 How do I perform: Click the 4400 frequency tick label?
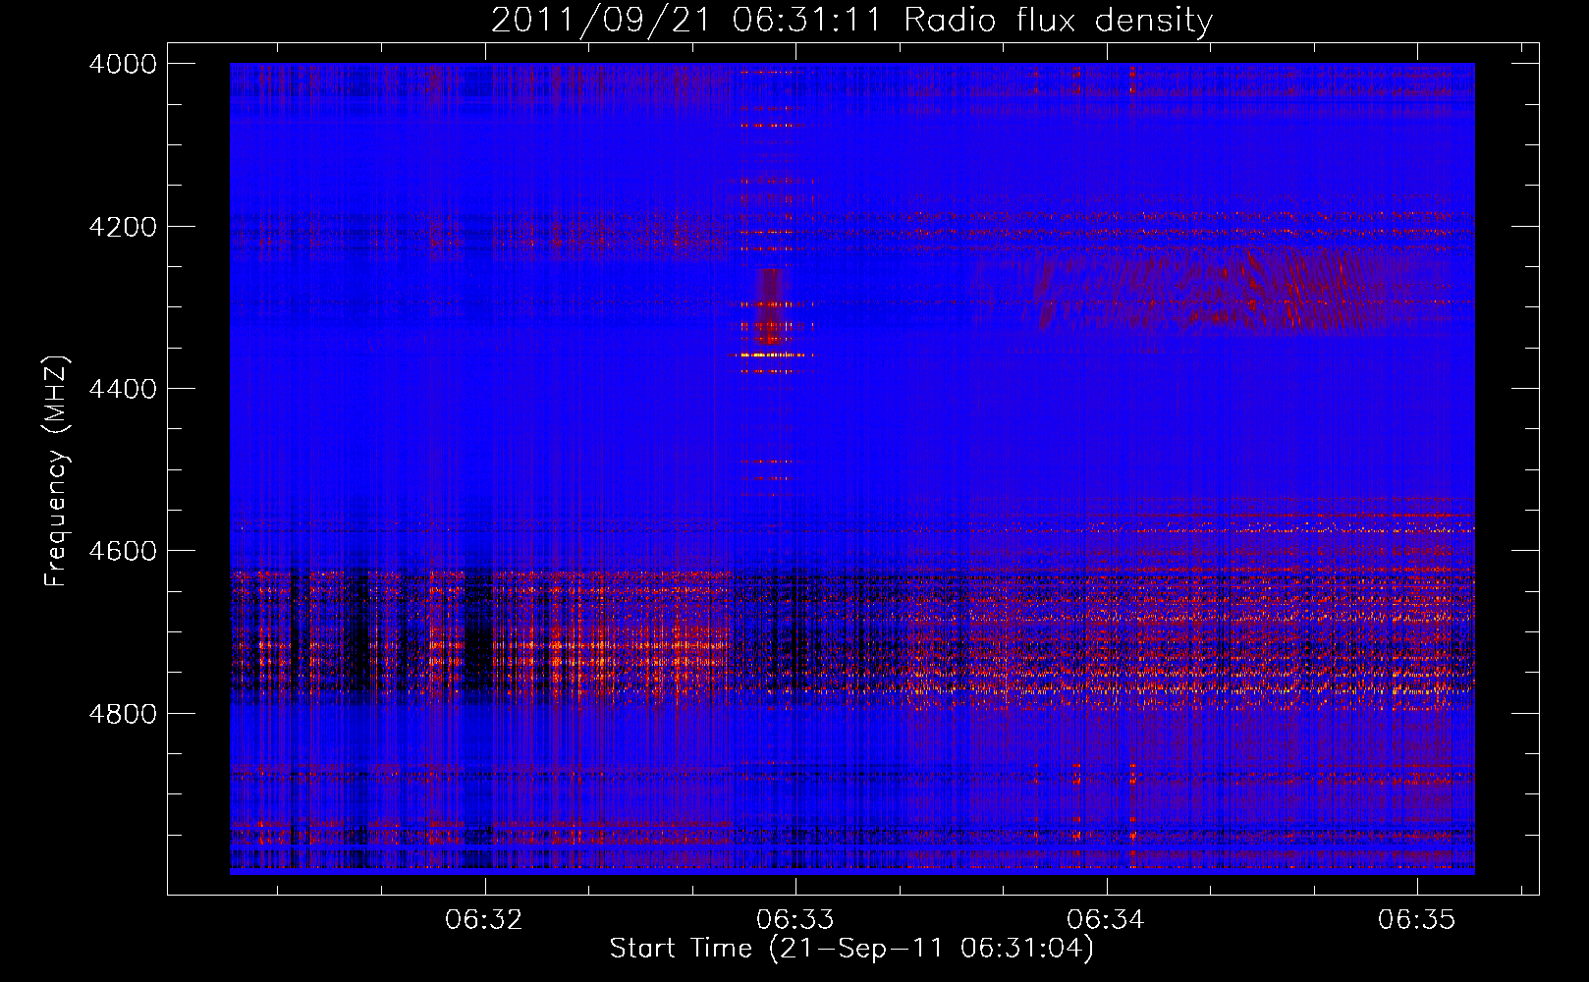pyautogui.click(x=123, y=389)
